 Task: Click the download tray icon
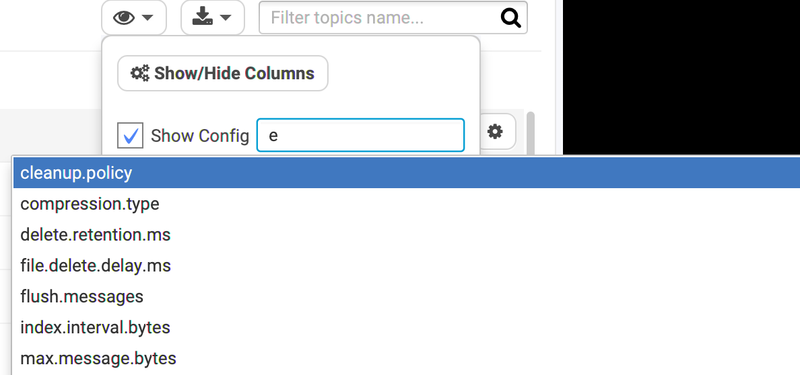[x=203, y=17]
